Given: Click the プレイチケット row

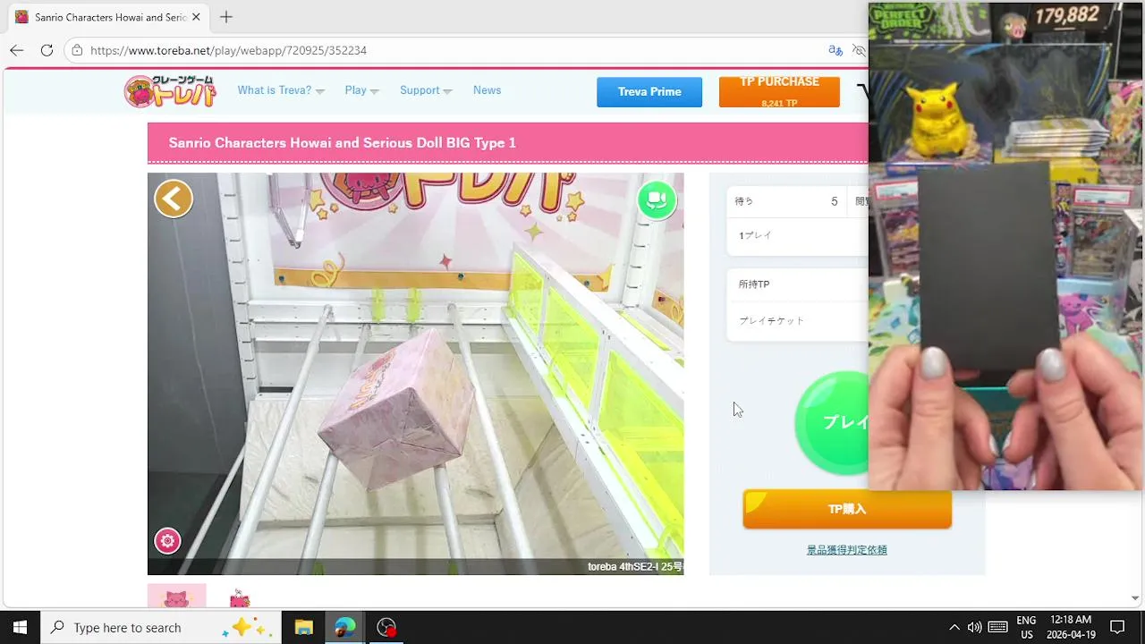Looking at the screenshot, I should tap(798, 320).
